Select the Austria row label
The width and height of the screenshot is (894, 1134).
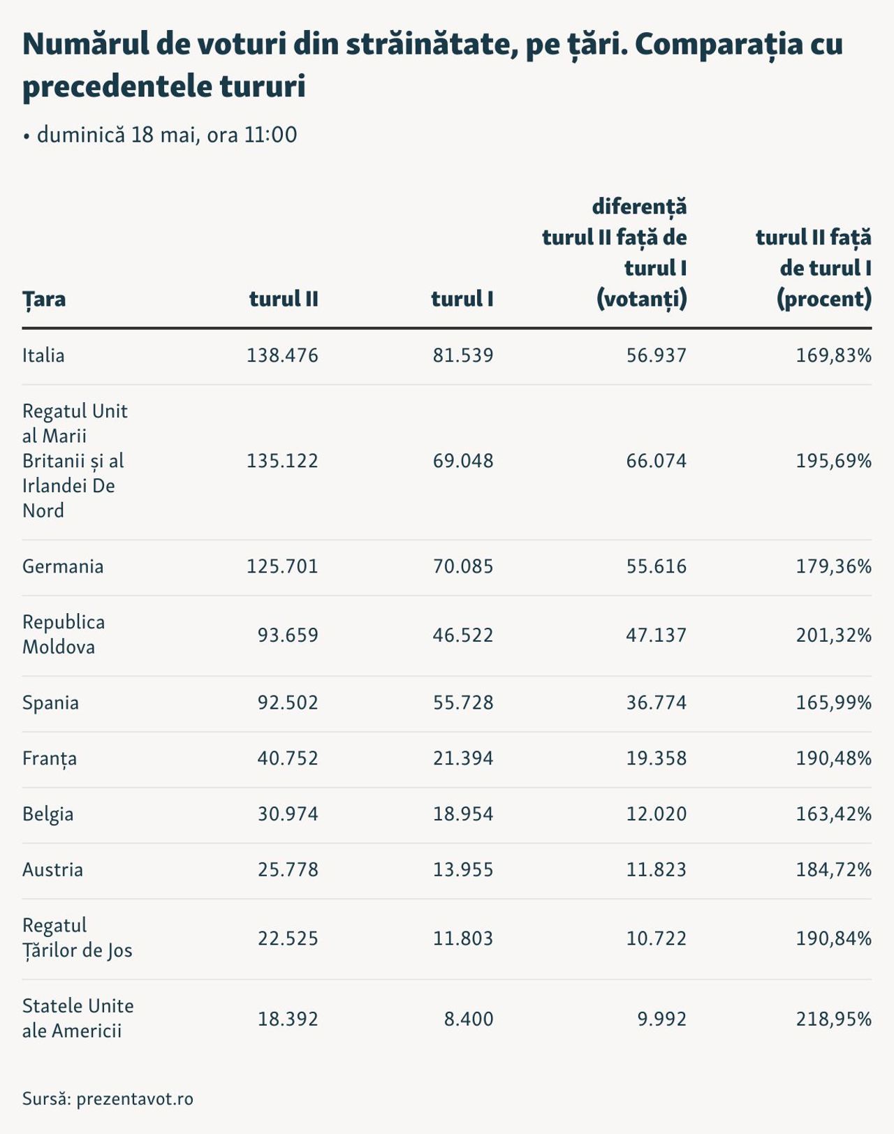(x=52, y=870)
